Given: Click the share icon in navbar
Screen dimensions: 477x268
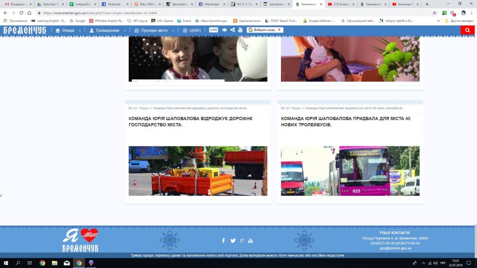Looking at the screenshot, I should tap(232, 30).
